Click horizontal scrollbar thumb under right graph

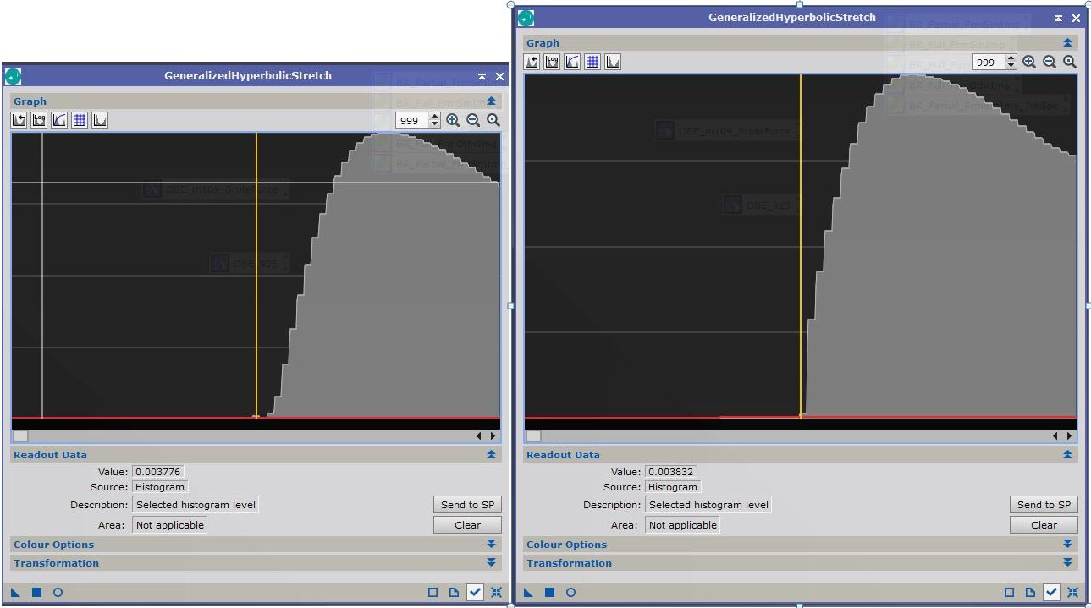(x=533, y=436)
